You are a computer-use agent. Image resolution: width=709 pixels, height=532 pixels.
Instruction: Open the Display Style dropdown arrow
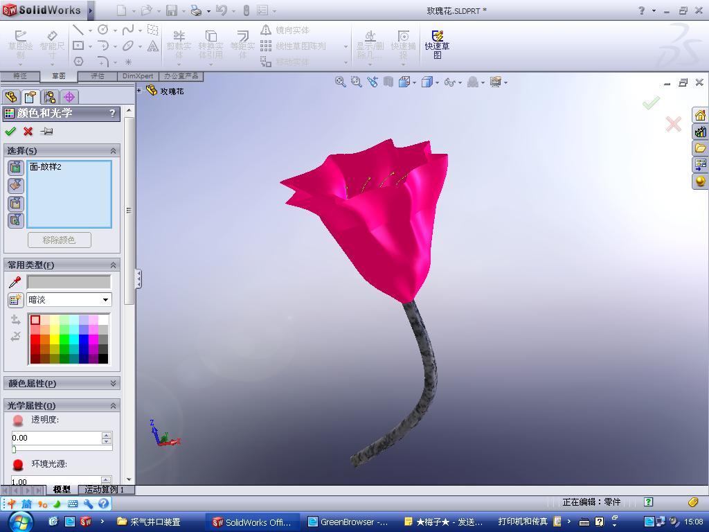(x=438, y=82)
